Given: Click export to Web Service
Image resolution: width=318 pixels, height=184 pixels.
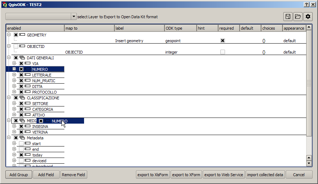Looking at the screenshot, I should [x=224, y=175].
